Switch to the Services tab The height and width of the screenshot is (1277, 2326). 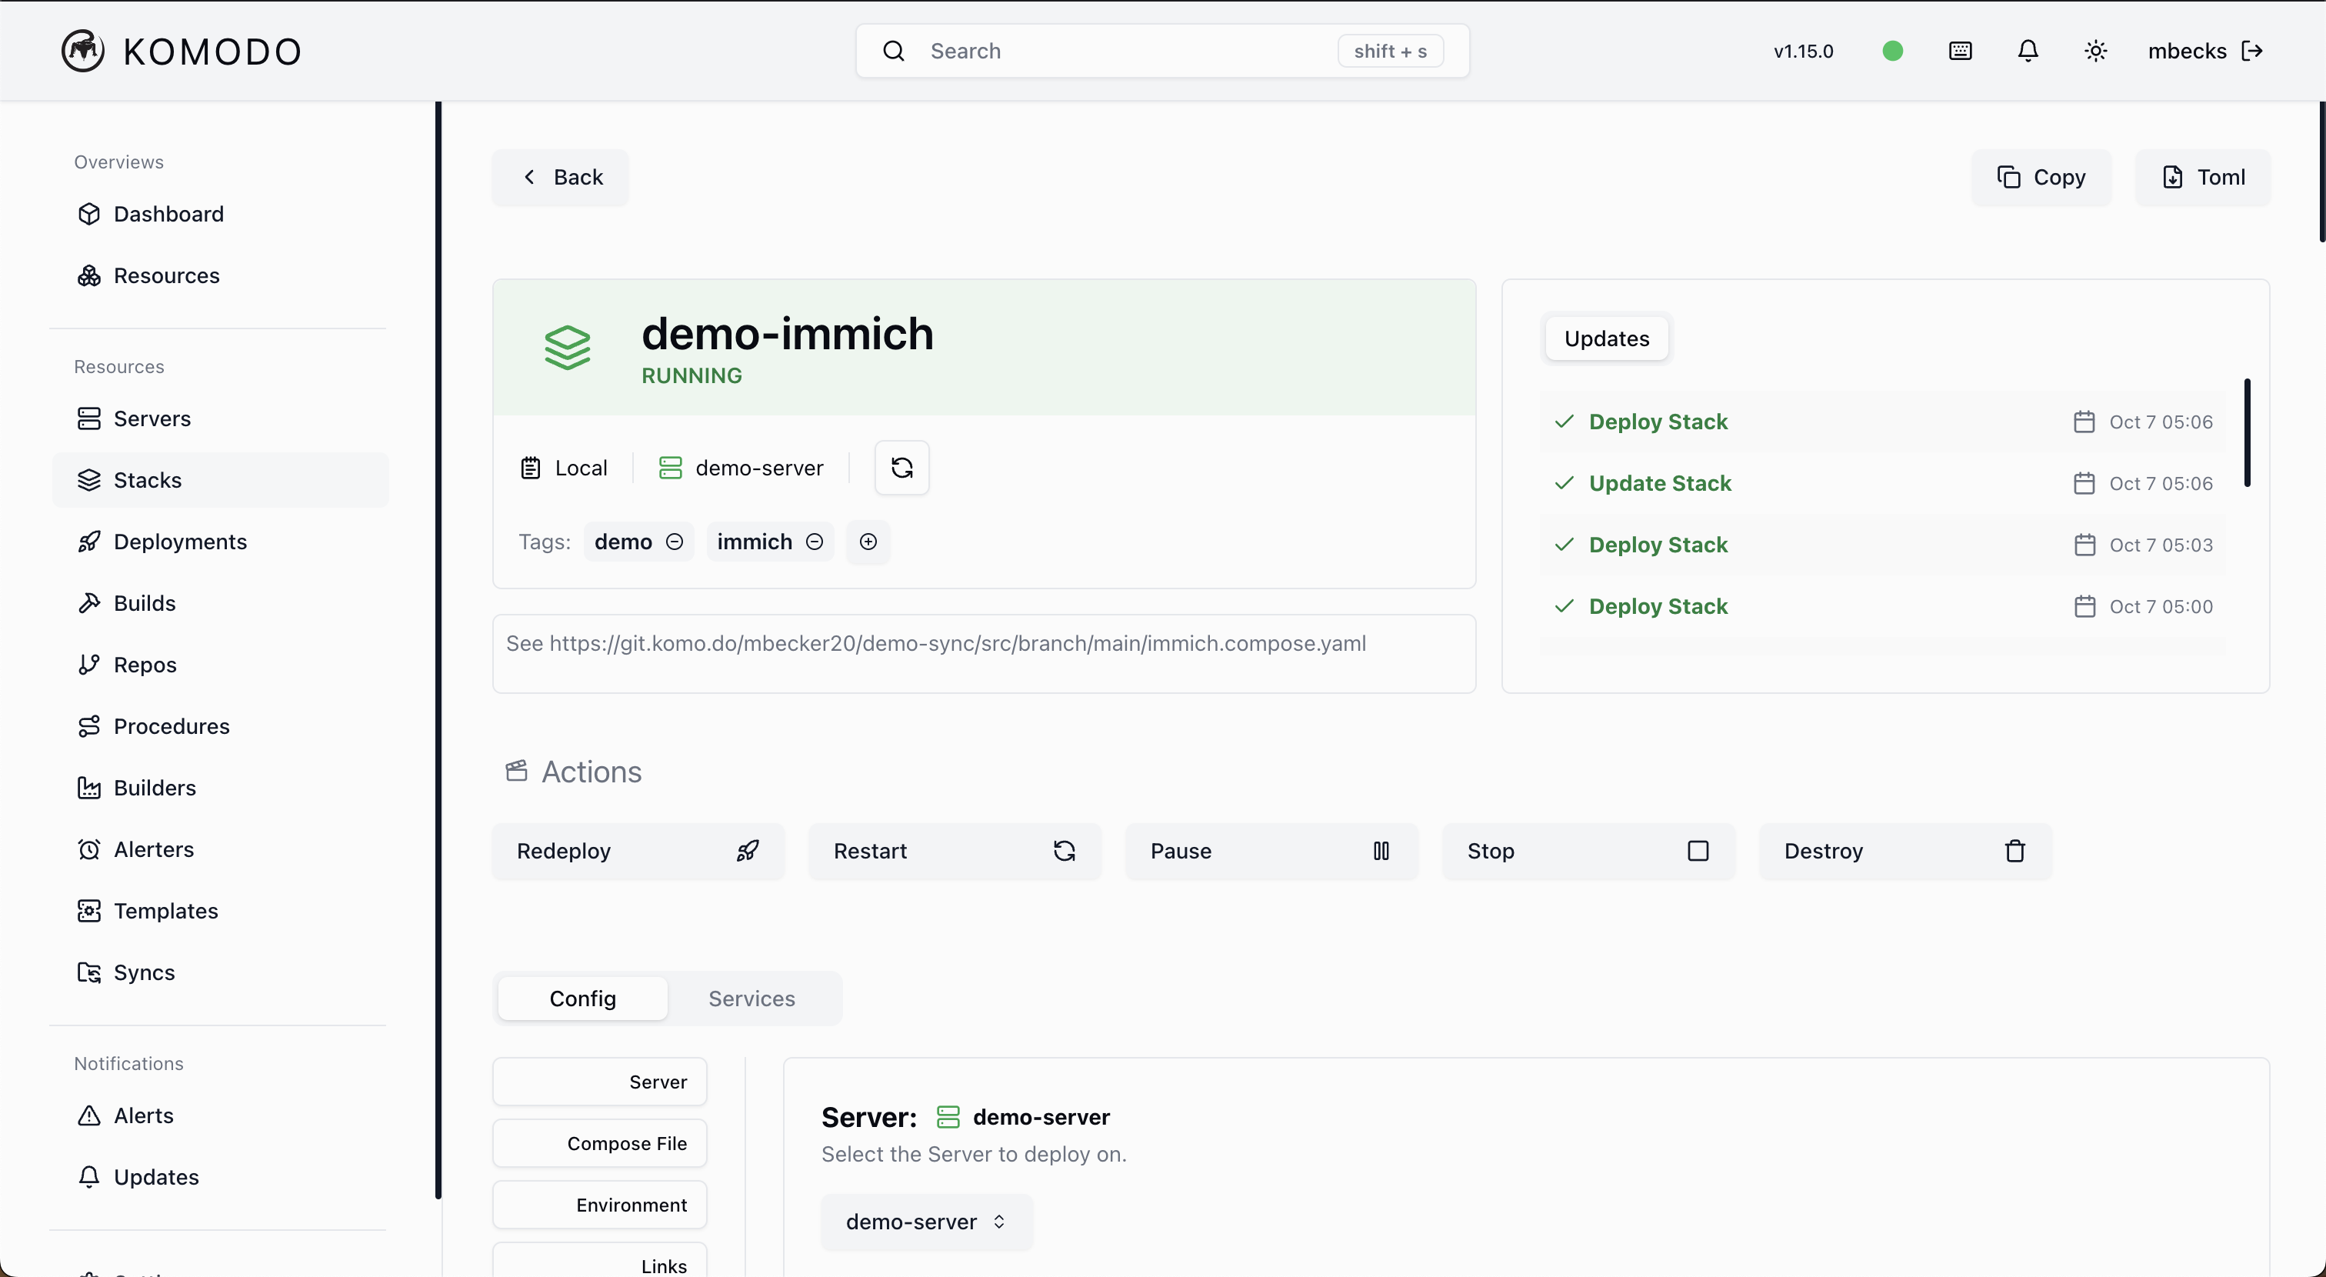point(751,999)
